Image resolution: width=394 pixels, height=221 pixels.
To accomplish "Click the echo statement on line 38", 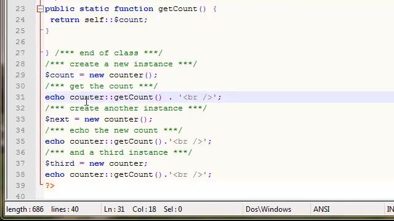I will click(x=129, y=174).
